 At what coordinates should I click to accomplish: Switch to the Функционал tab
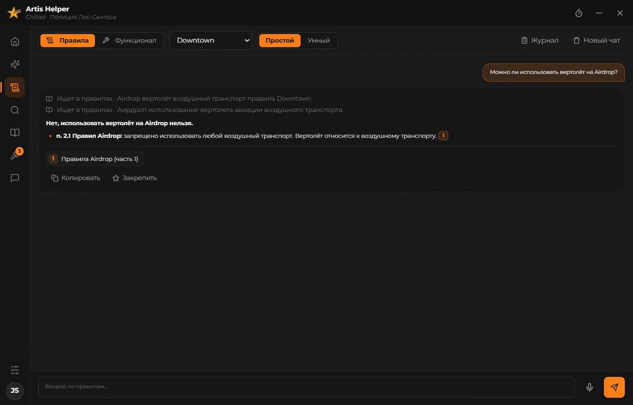point(129,40)
